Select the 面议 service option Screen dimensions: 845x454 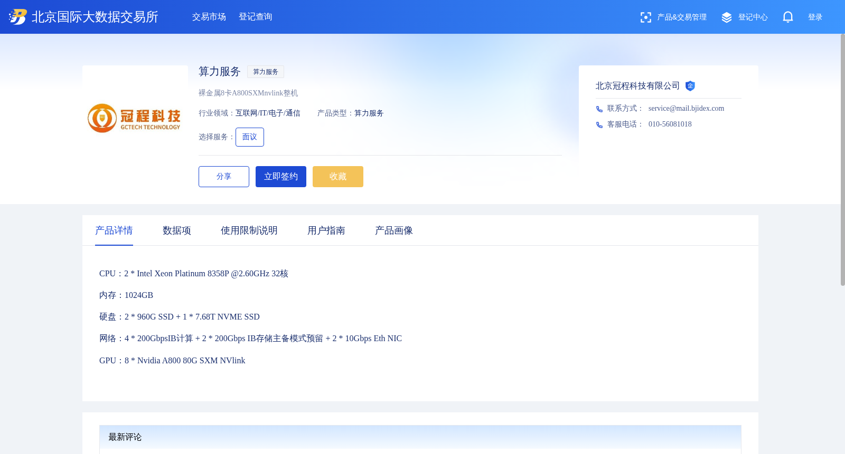[250, 137]
